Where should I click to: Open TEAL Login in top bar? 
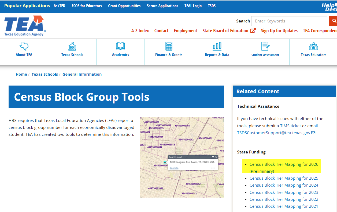pyautogui.click(x=193, y=6)
